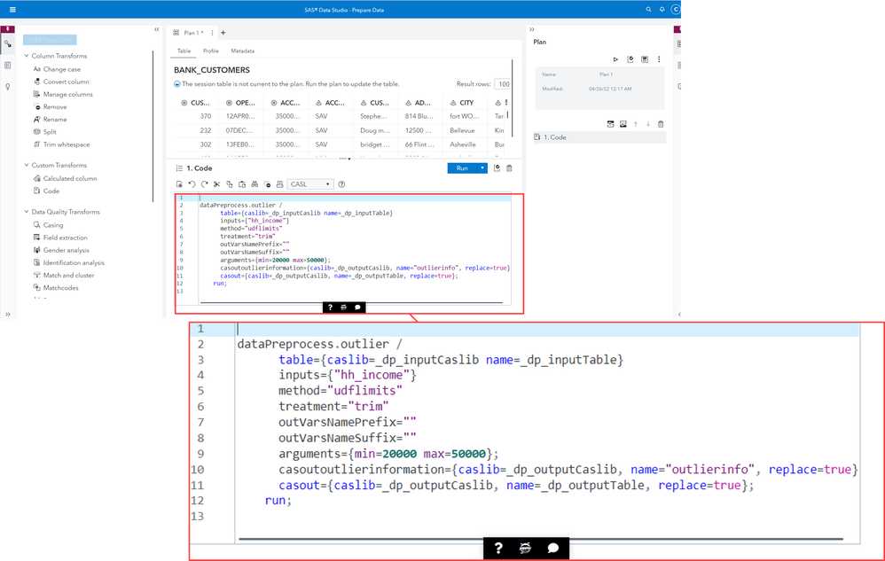The image size is (885, 561).
Task: Click the step history icon next to Run
Action: click(497, 168)
